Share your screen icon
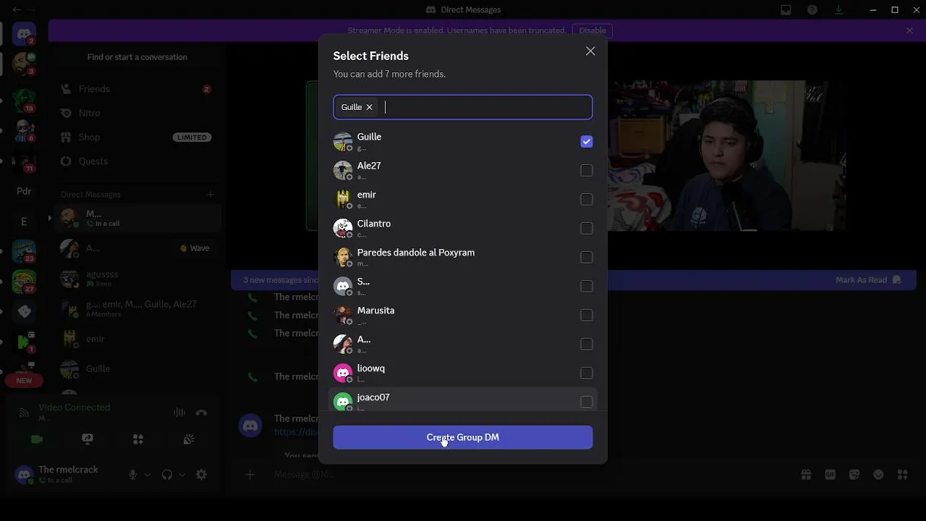926x521 pixels. click(x=88, y=439)
